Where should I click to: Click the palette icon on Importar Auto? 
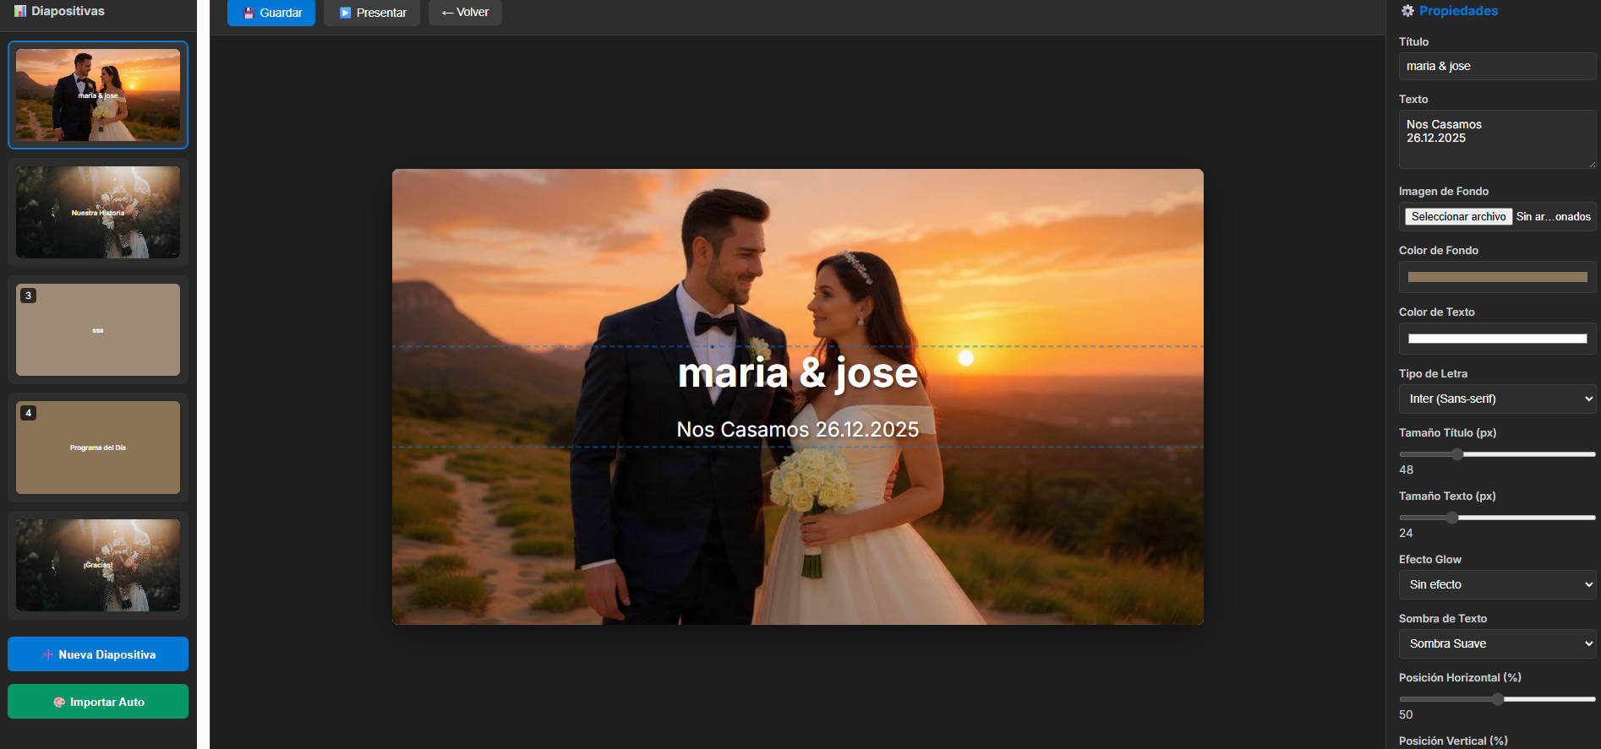59,702
